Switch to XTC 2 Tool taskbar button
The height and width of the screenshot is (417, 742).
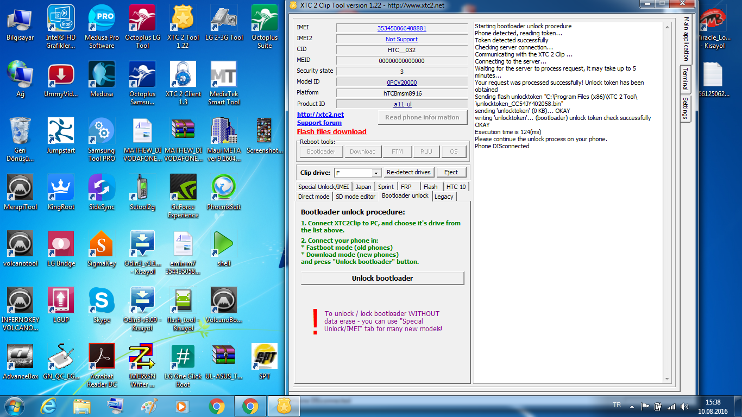(x=284, y=406)
